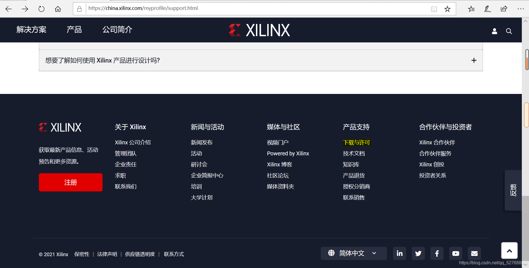Viewport: 529px width, 268px height.
Task: Open the 管理团队 link
Action: pos(126,153)
